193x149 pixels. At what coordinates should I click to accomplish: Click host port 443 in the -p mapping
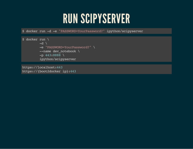click(x=48, y=55)
